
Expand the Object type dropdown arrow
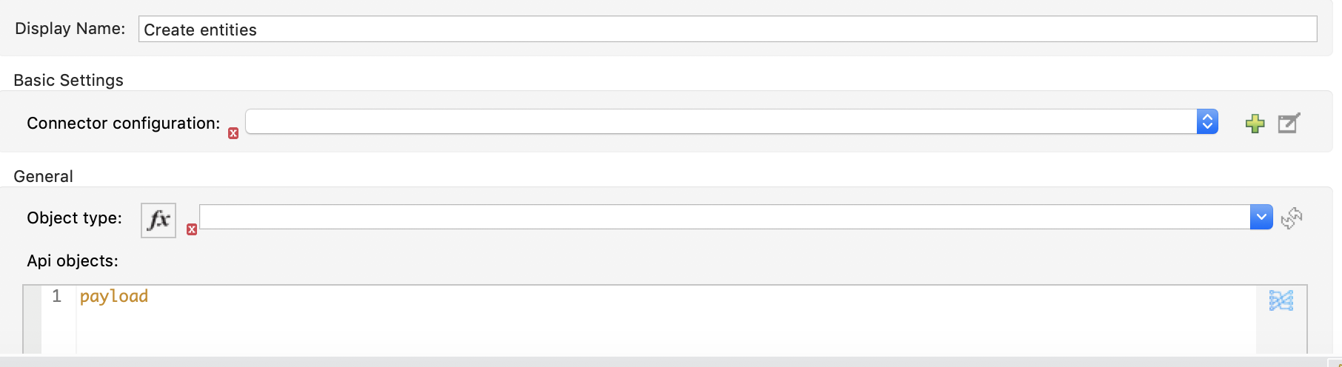1261,218
